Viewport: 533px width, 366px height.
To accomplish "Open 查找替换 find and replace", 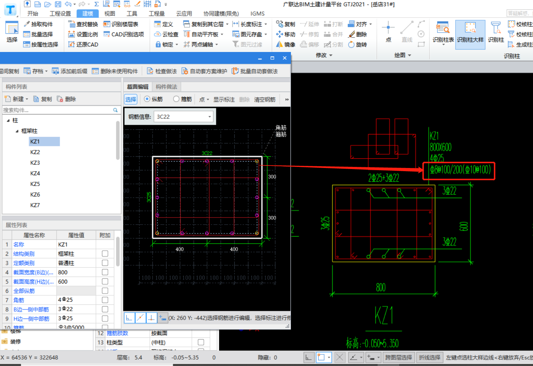I will tap(83, 24).
